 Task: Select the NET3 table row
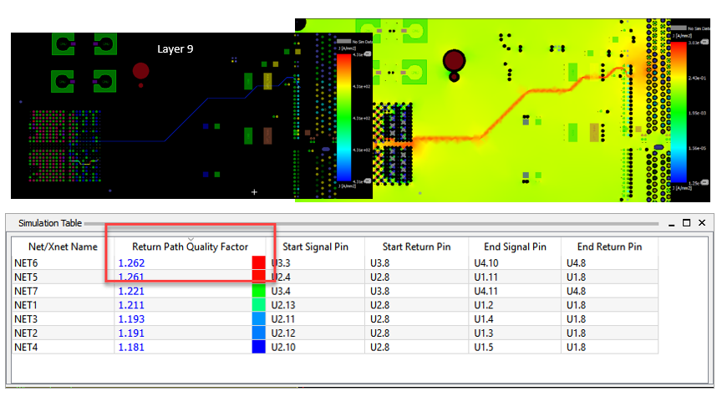[335, 319]
